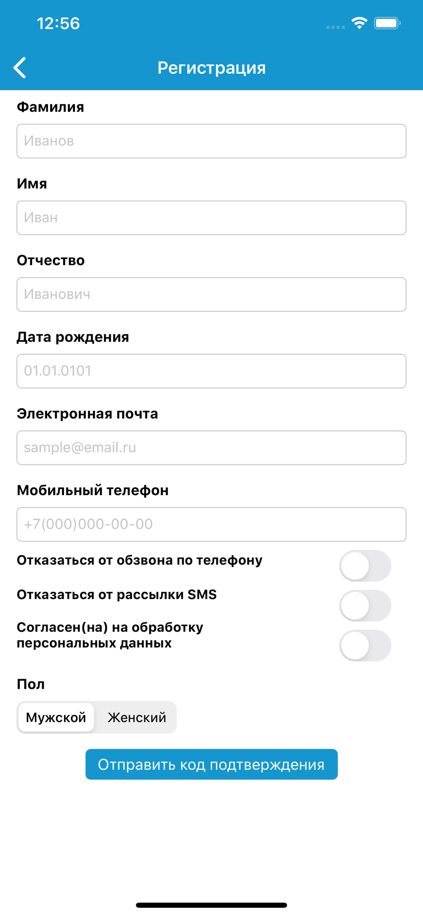The height and width of the screenshot is (916, 423).
Task: Tap the home indicator bar
Action: coord(211,905)
